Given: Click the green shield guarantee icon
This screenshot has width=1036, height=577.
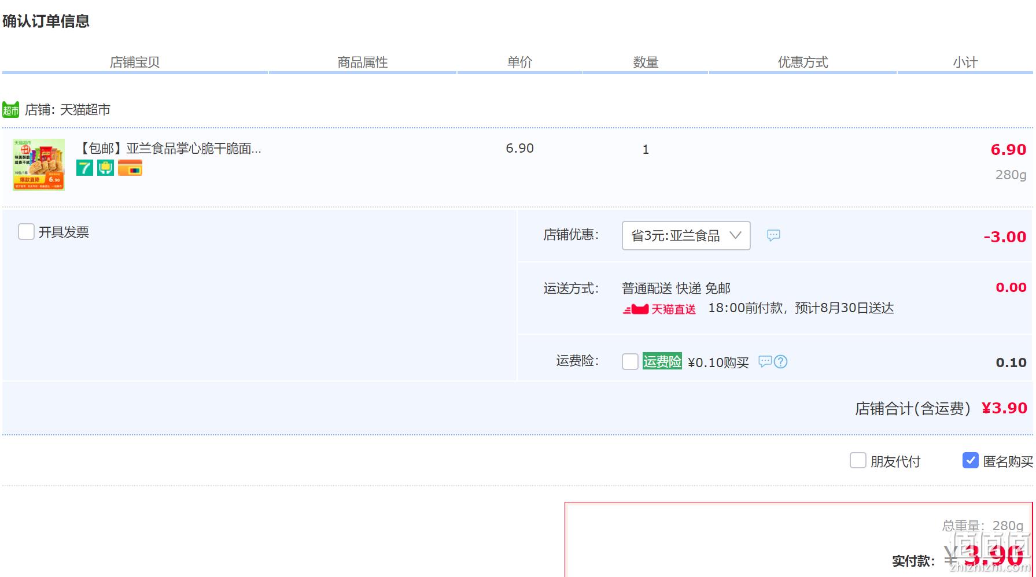Looking at the screenshot, I should click(105, 168).
